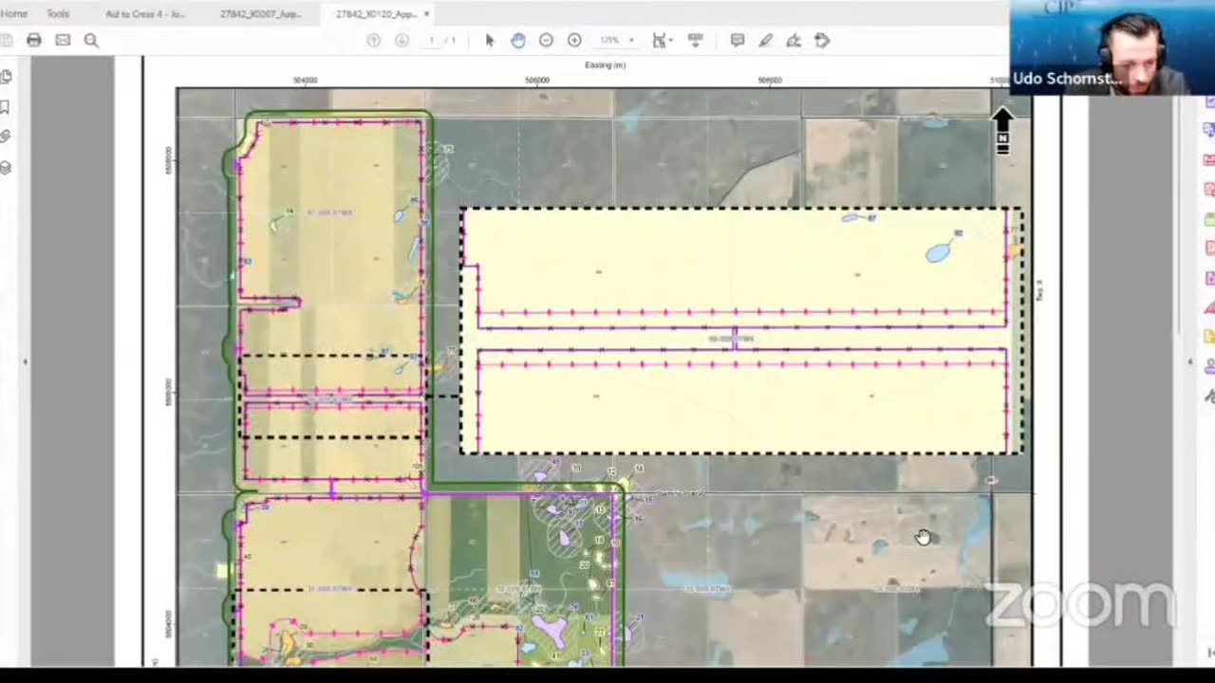This screenshot has height=683, width=1215.
Task: Click the '506000' easting tick label
Action: tap(537, 81)
